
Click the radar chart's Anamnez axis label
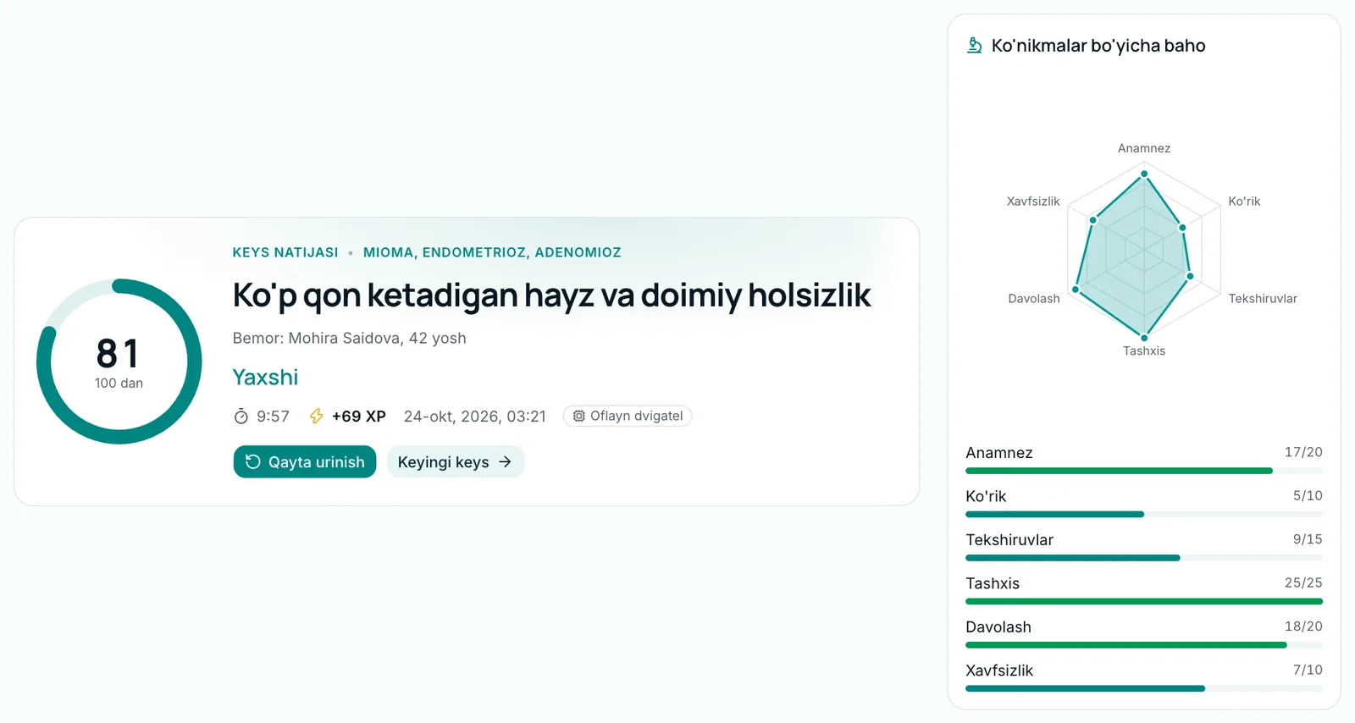[x=1144, y=148]
